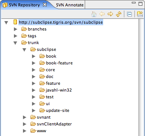145x136 pixels.
Task: Click the book-feature folder icon
Action: point(42,63)
